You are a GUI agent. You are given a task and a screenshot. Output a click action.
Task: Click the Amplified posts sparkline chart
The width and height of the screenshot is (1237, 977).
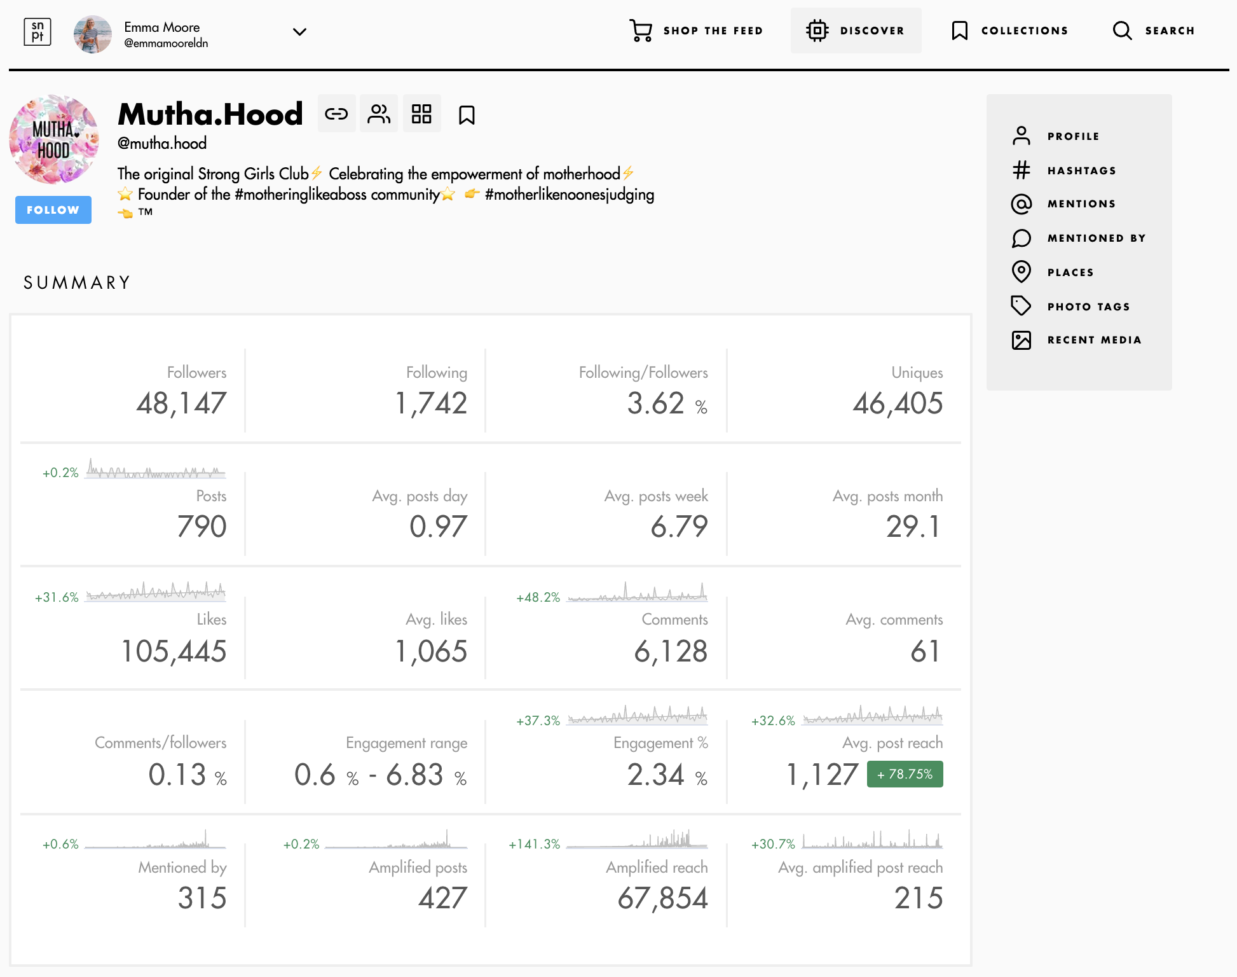tap(396, 839)
